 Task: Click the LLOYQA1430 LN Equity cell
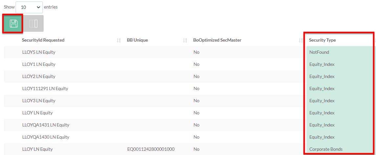point(46,137)
